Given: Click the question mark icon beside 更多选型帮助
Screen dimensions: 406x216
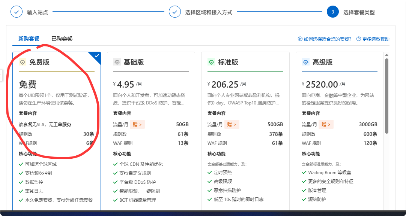Looking at the screenshot, I should (359, 39).
